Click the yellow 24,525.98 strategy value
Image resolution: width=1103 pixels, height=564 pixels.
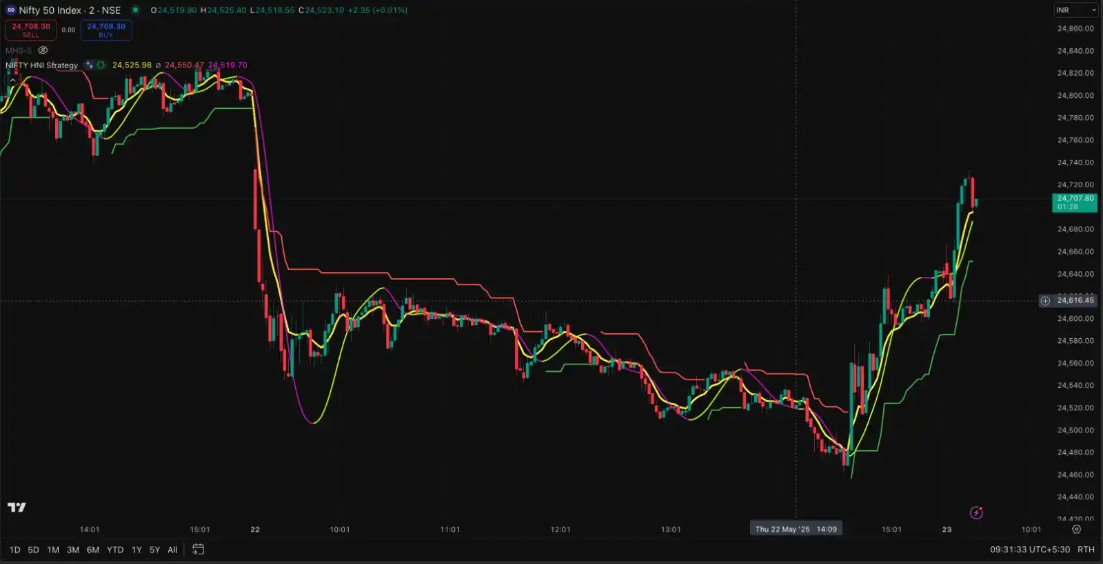(x=132, y=65)
